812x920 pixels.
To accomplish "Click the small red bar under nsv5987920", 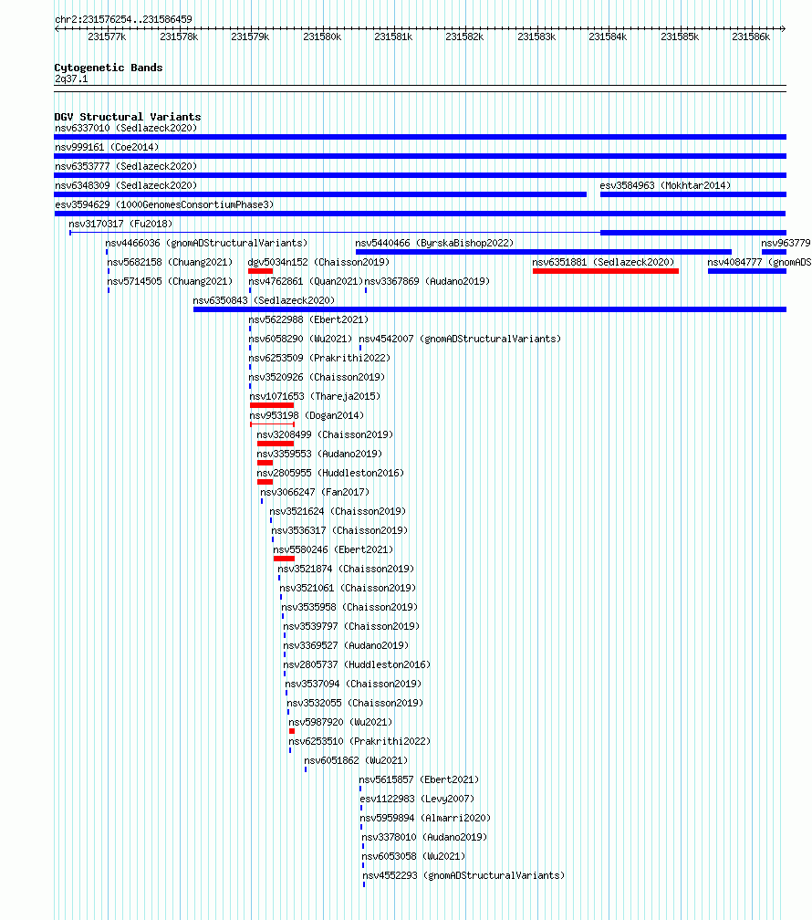I will (292, 731).
